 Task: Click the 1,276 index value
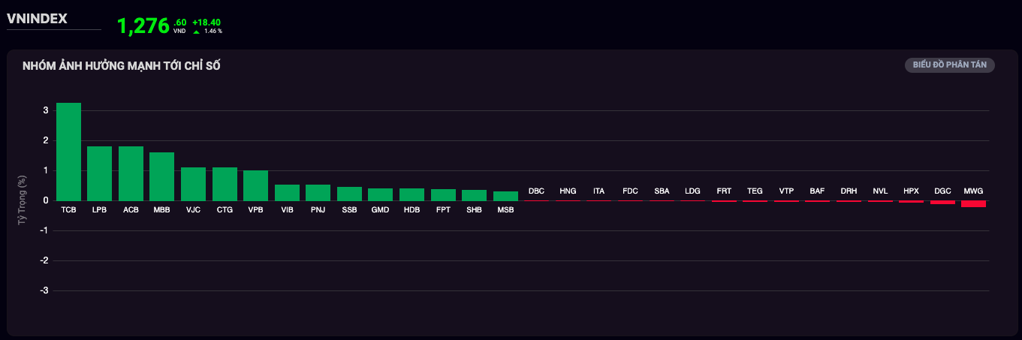(143, 26)
